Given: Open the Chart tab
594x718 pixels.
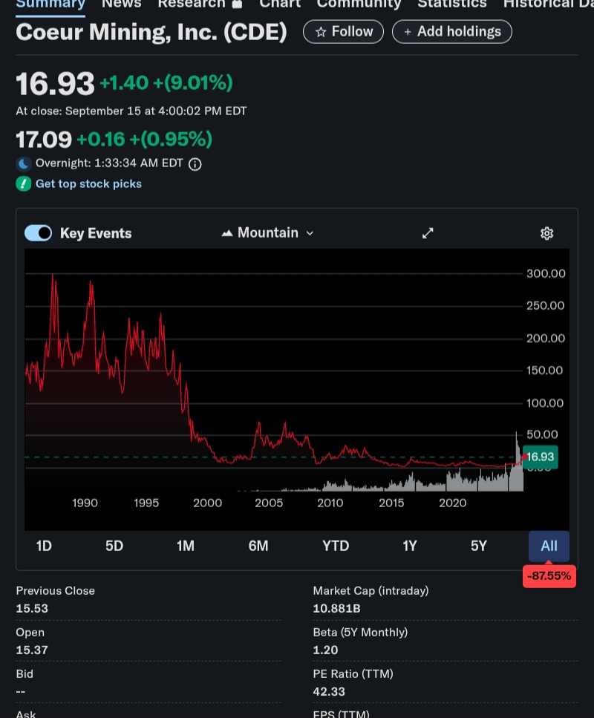Looking at the screenshot, I should point(280,4).
